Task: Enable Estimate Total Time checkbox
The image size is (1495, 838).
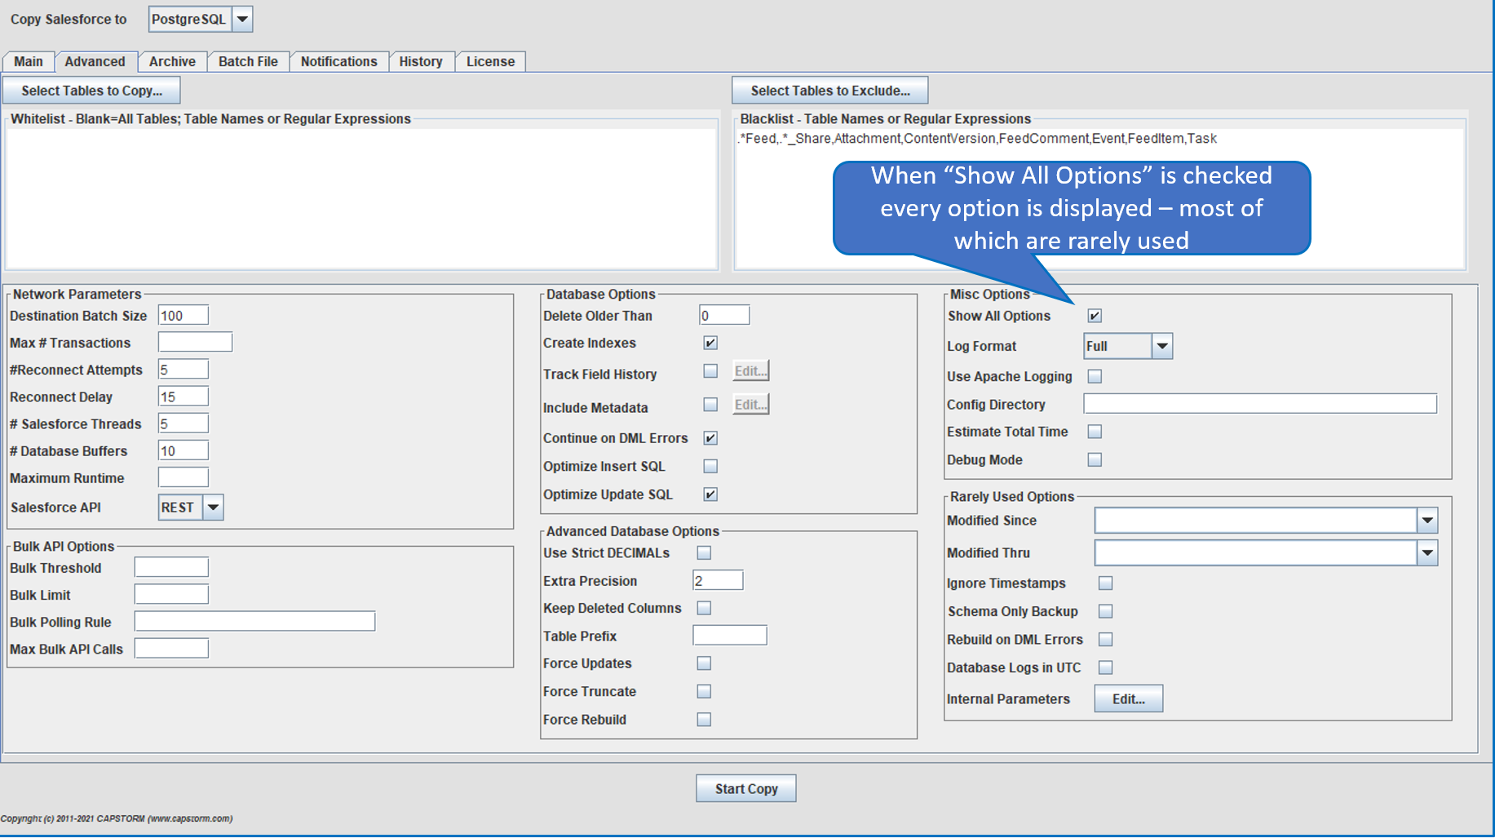Action: [x=1095, y=432]
